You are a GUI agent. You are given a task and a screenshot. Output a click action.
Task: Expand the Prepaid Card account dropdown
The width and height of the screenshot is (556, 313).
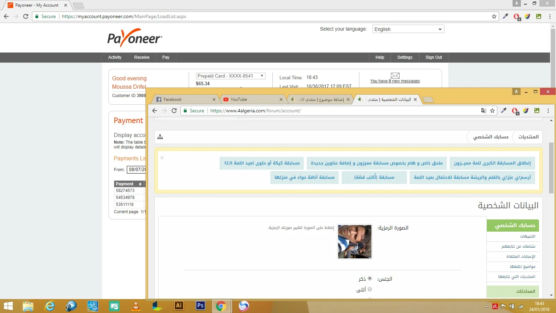230,76
